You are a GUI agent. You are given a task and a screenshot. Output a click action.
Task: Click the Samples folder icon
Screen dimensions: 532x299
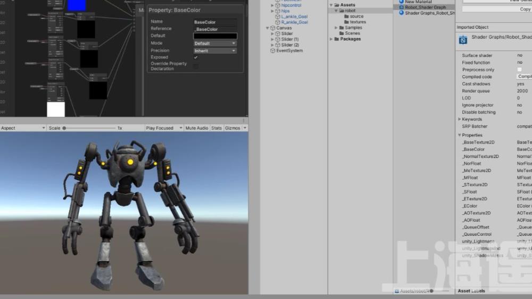[x=342, y=28]
